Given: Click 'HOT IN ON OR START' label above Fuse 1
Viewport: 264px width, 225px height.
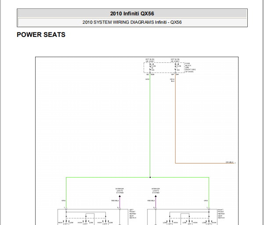Looking at the screenshot, I should tap(175, 60).
